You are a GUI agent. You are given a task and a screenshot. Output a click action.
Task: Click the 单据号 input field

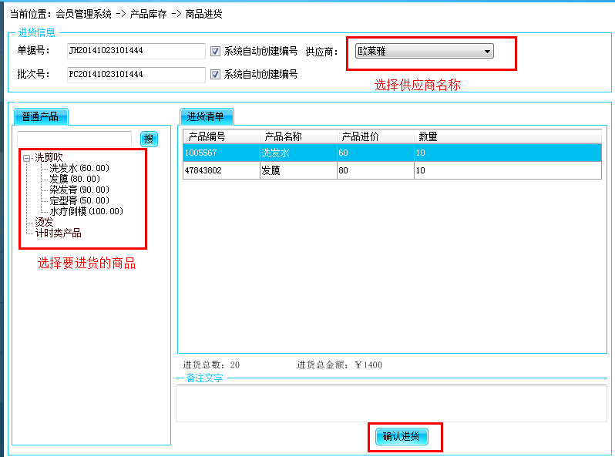tap(135, 52)
